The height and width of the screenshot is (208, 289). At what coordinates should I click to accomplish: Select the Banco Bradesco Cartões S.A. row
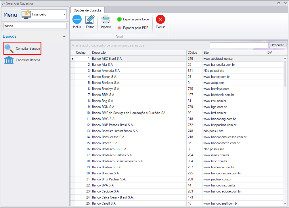pyautogui.click(x=177, y=155)
